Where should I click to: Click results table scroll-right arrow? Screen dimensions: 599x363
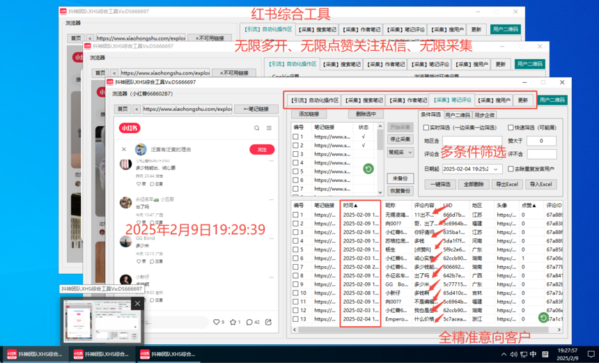559,330
